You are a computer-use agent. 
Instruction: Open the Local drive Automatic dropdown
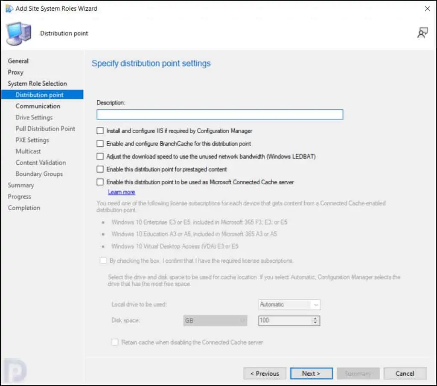tap(289, 305)
